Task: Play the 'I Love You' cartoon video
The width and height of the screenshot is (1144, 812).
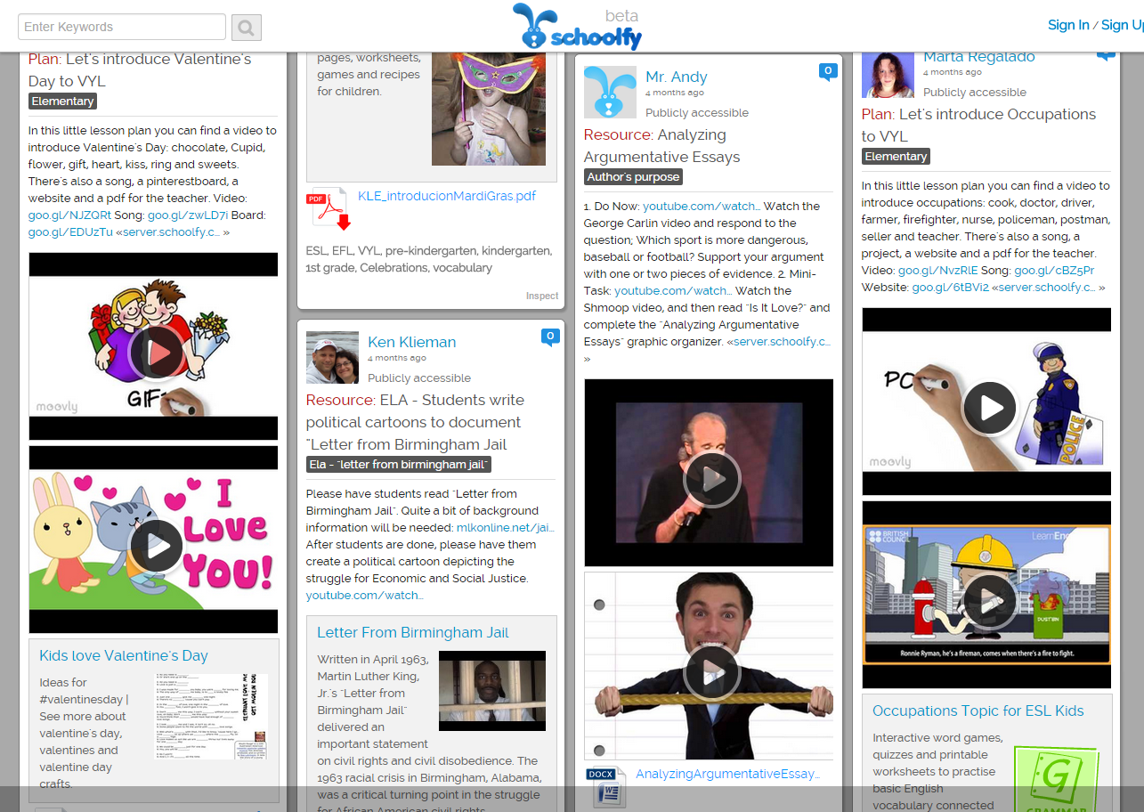Action: [x=156, y=546]
